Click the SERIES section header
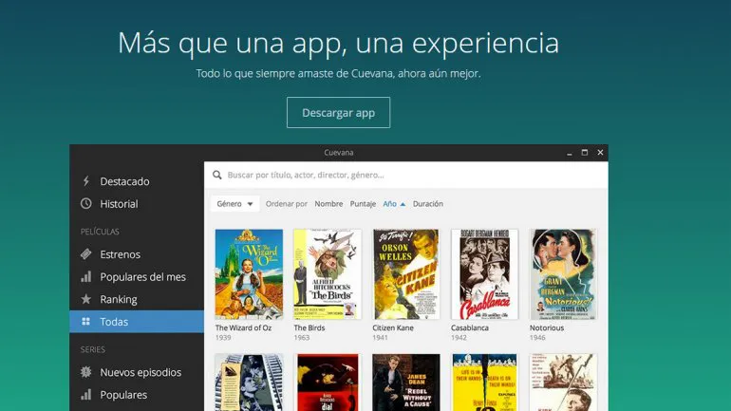Image resolution: width=731 pixels, height=411 pixels. (x=93, y=349)
